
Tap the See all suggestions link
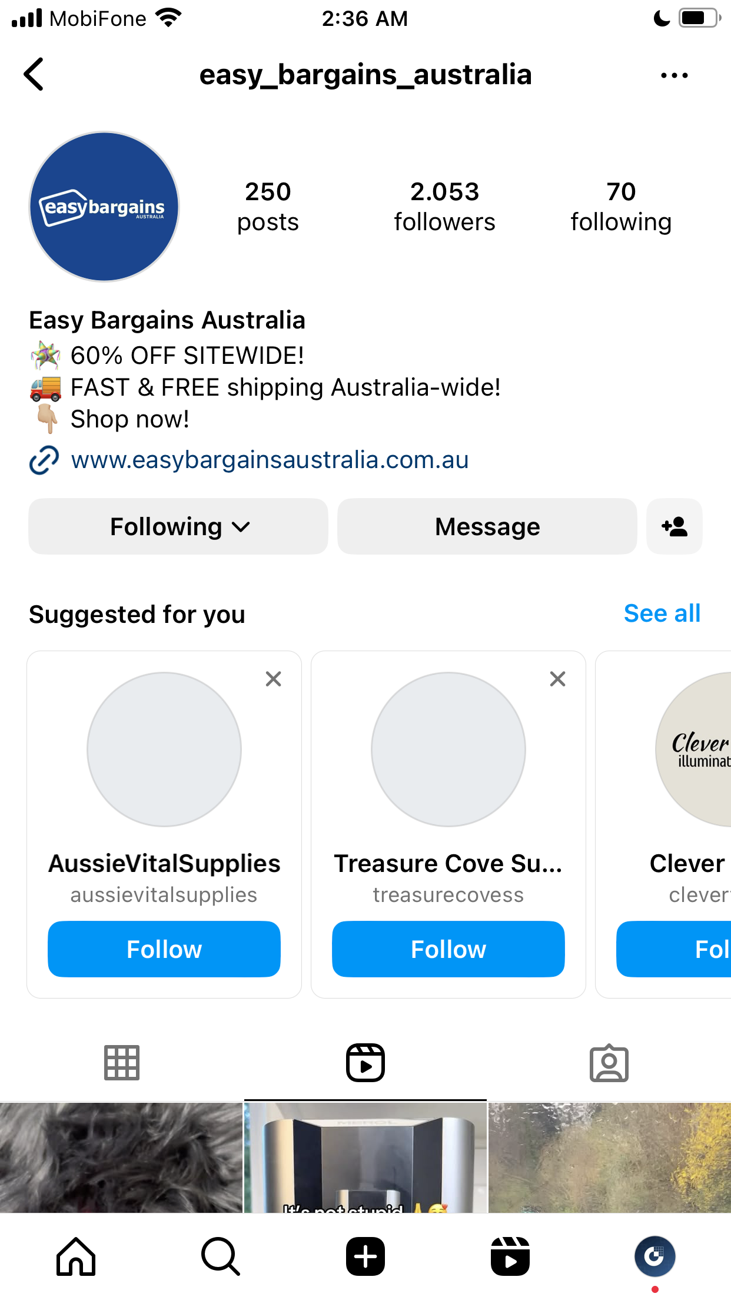coord(662,613)
